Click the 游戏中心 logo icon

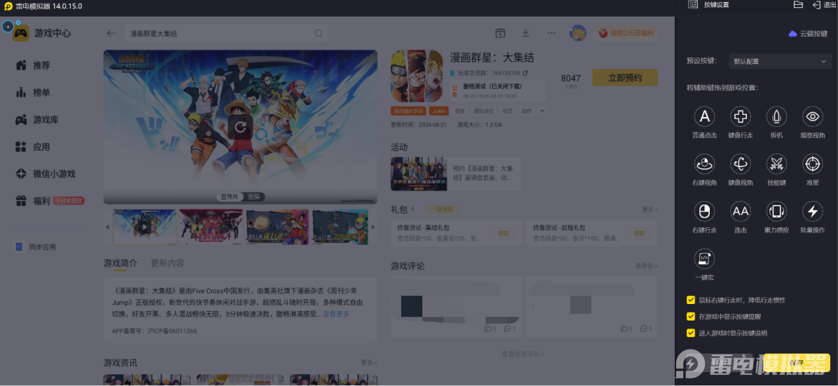pyautogui.click(x=21, y=33)
